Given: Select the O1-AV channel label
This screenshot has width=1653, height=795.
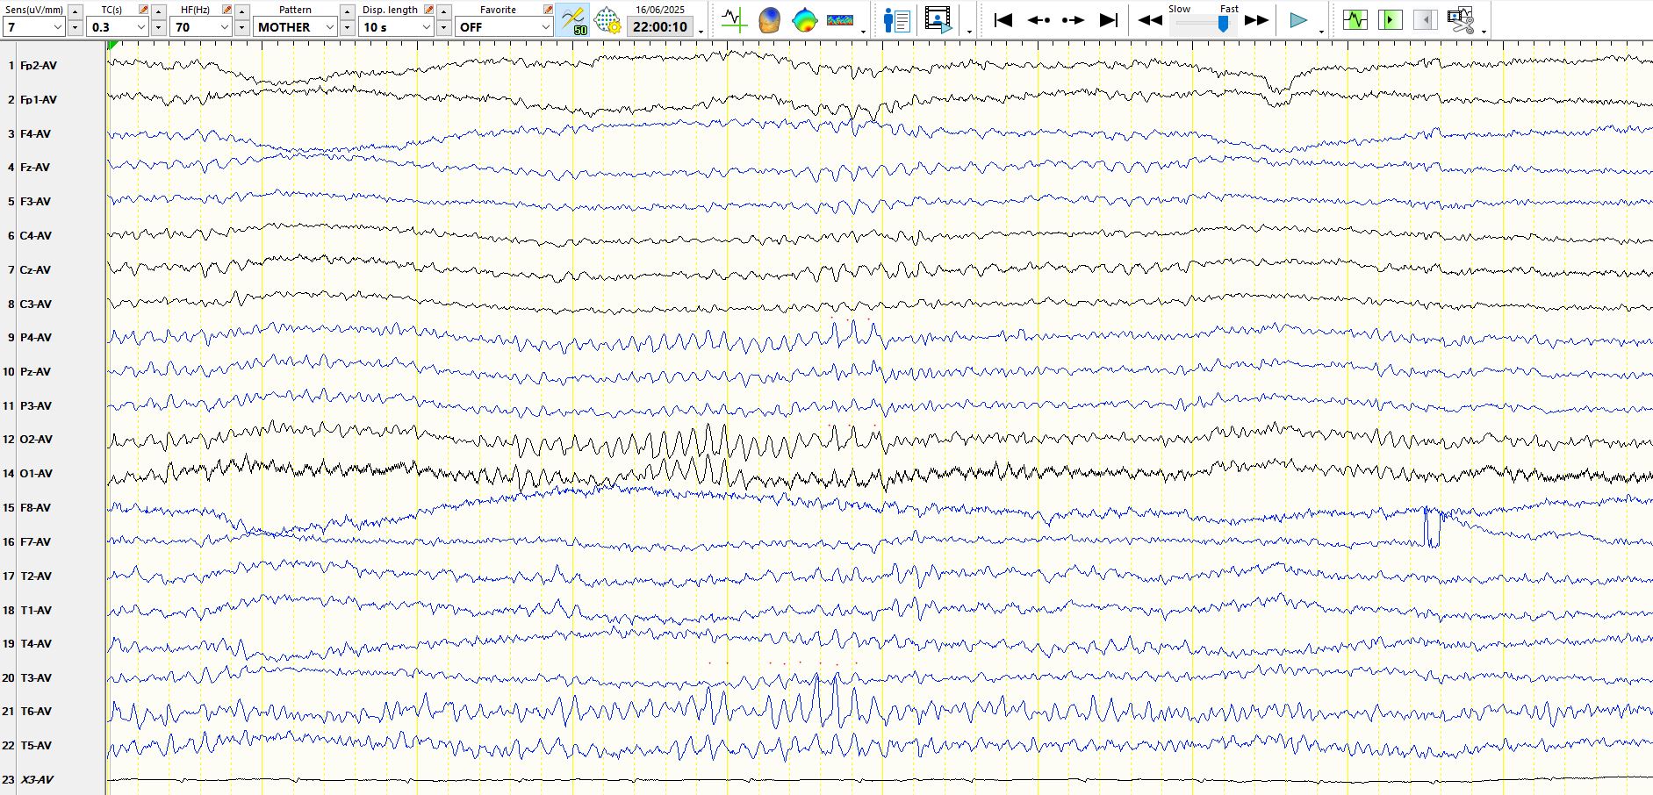Looking at the screenshot, I should 36,474.
